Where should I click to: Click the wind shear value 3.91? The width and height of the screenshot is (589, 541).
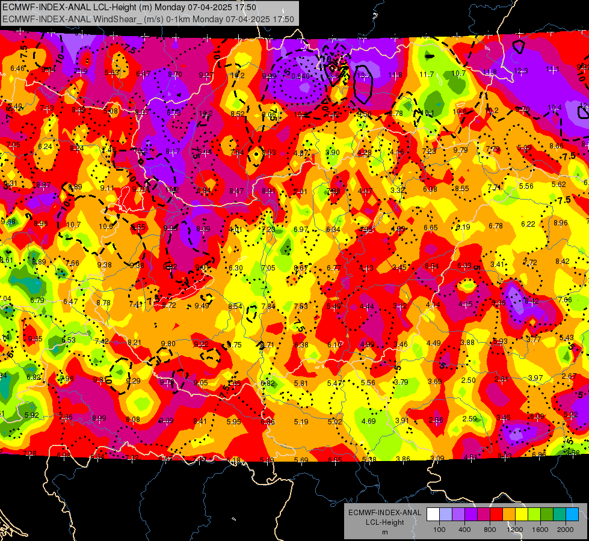click(x=402, y=420)
